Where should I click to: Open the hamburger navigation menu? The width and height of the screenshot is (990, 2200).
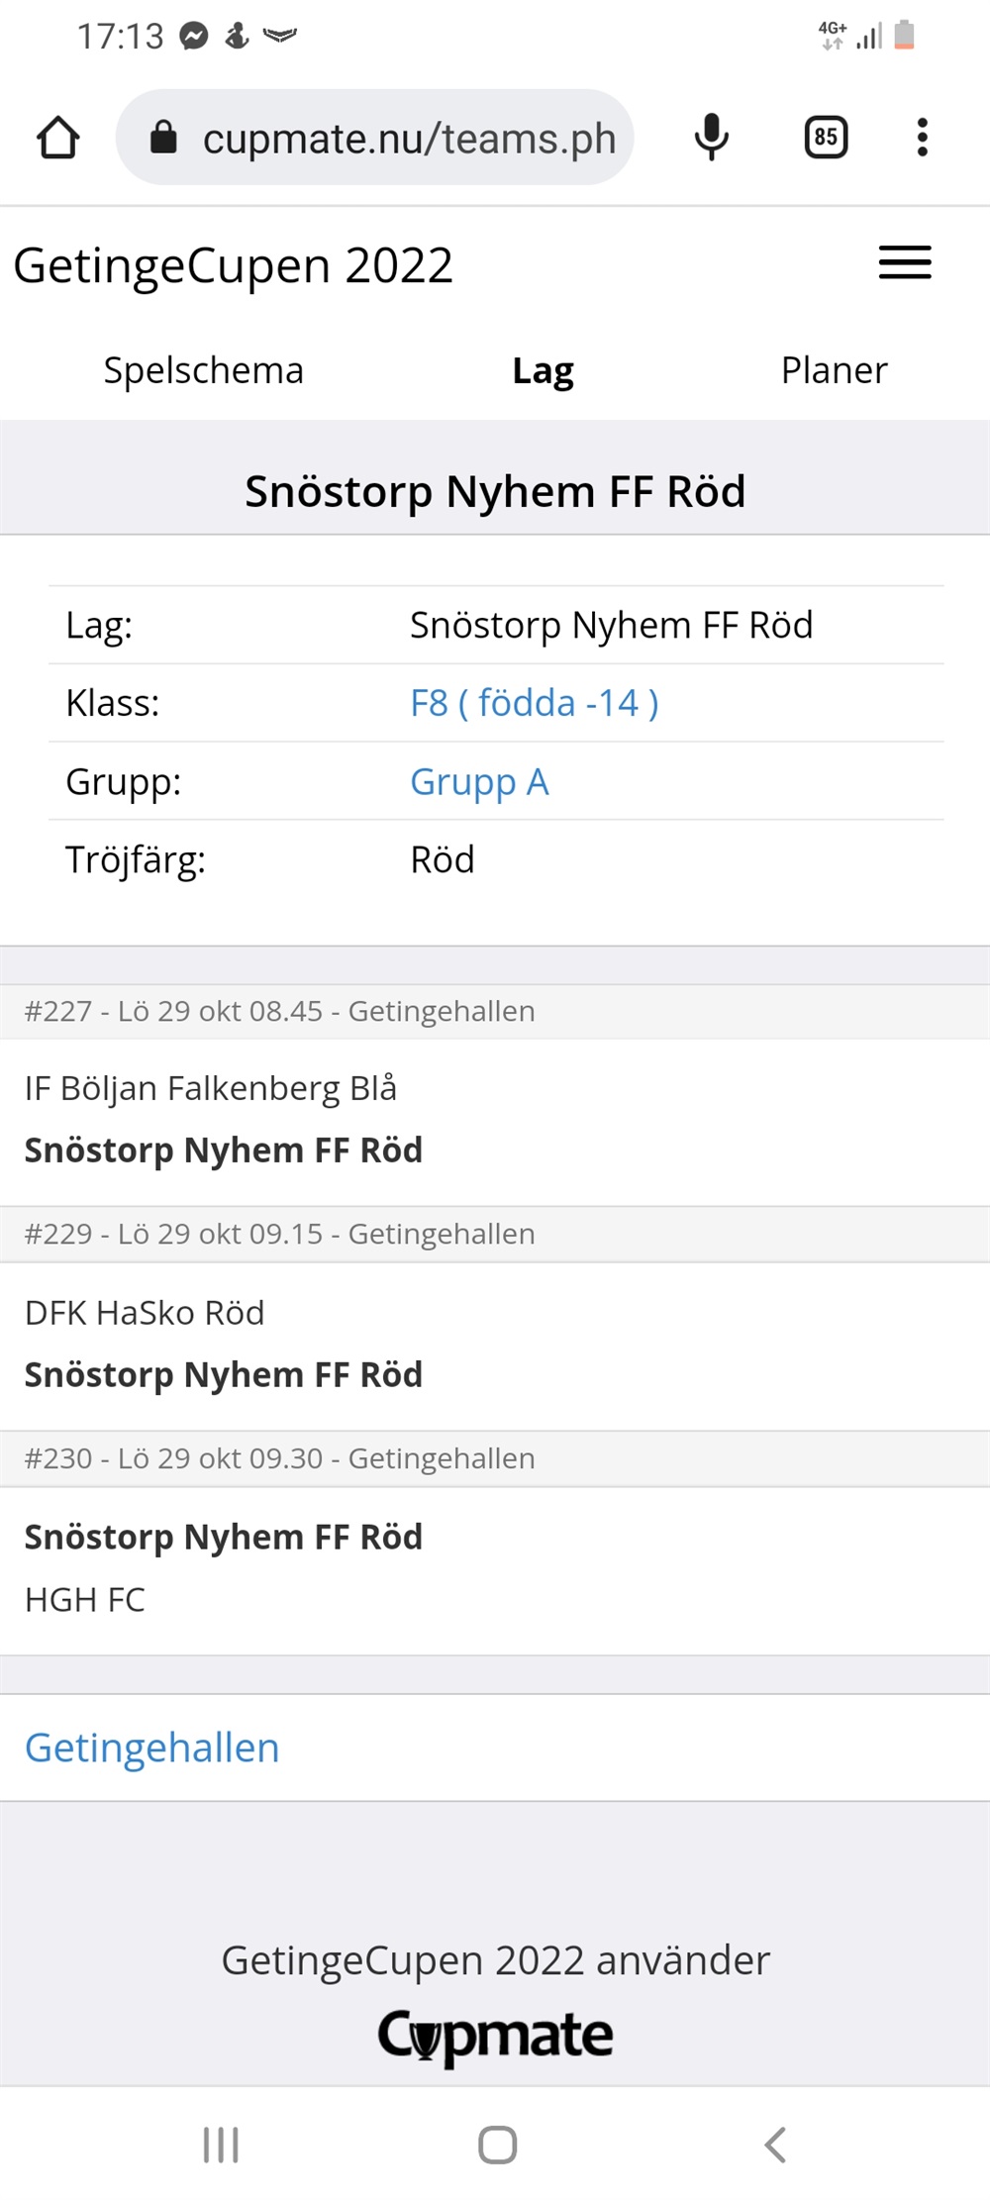(x=905, y=263)
